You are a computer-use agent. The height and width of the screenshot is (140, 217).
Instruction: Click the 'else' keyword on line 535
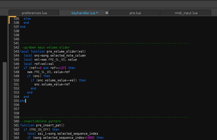pyautogui.click(x=27, y=19)
